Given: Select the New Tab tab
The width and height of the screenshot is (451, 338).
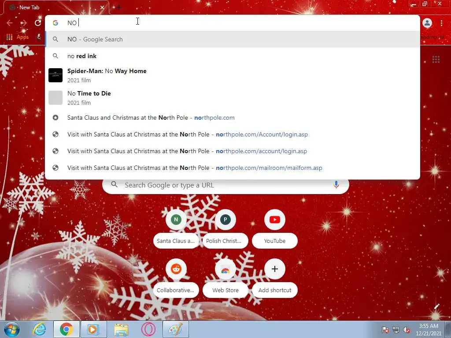Looking at the screenshot, I should [56, 7].
